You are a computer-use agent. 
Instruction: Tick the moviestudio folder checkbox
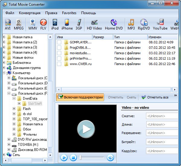pos(59,53)
